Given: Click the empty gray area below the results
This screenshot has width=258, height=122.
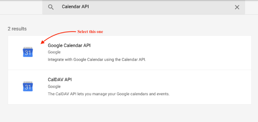Looking at the screenshot, I should coord(129,113).
